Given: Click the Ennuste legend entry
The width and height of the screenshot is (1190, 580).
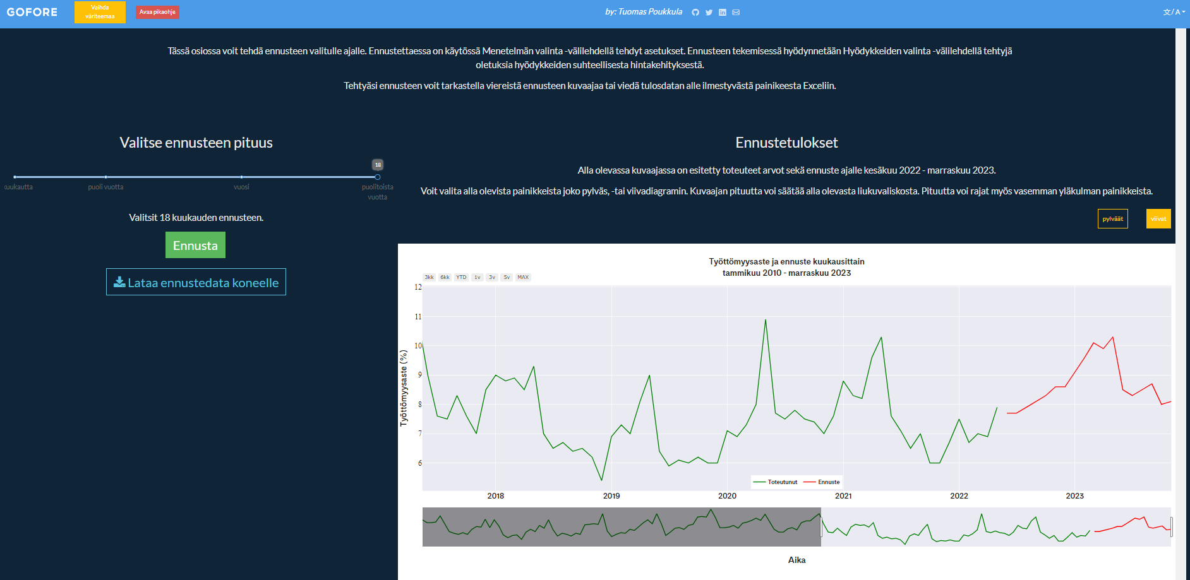Looking at the screenshot, I should click(x=822, y=482).
